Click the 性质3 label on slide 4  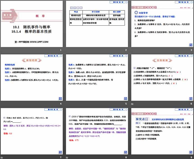tap(8, 80)
